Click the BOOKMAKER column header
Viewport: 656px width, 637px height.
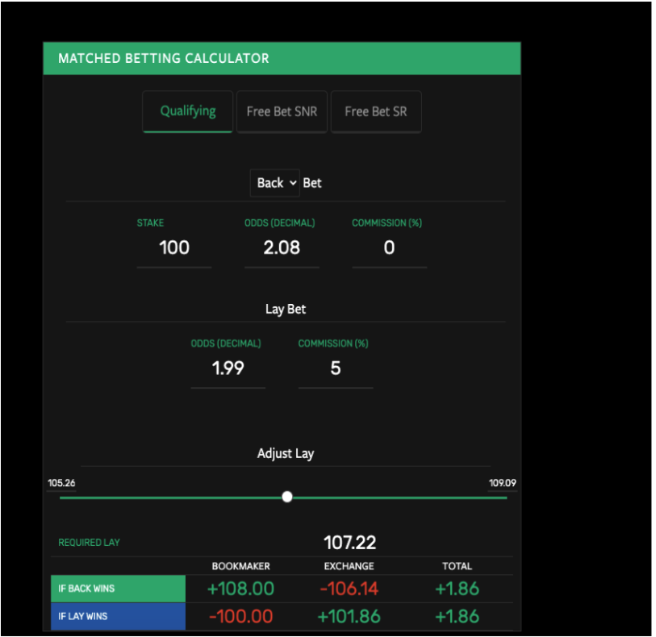coord(240,566)
